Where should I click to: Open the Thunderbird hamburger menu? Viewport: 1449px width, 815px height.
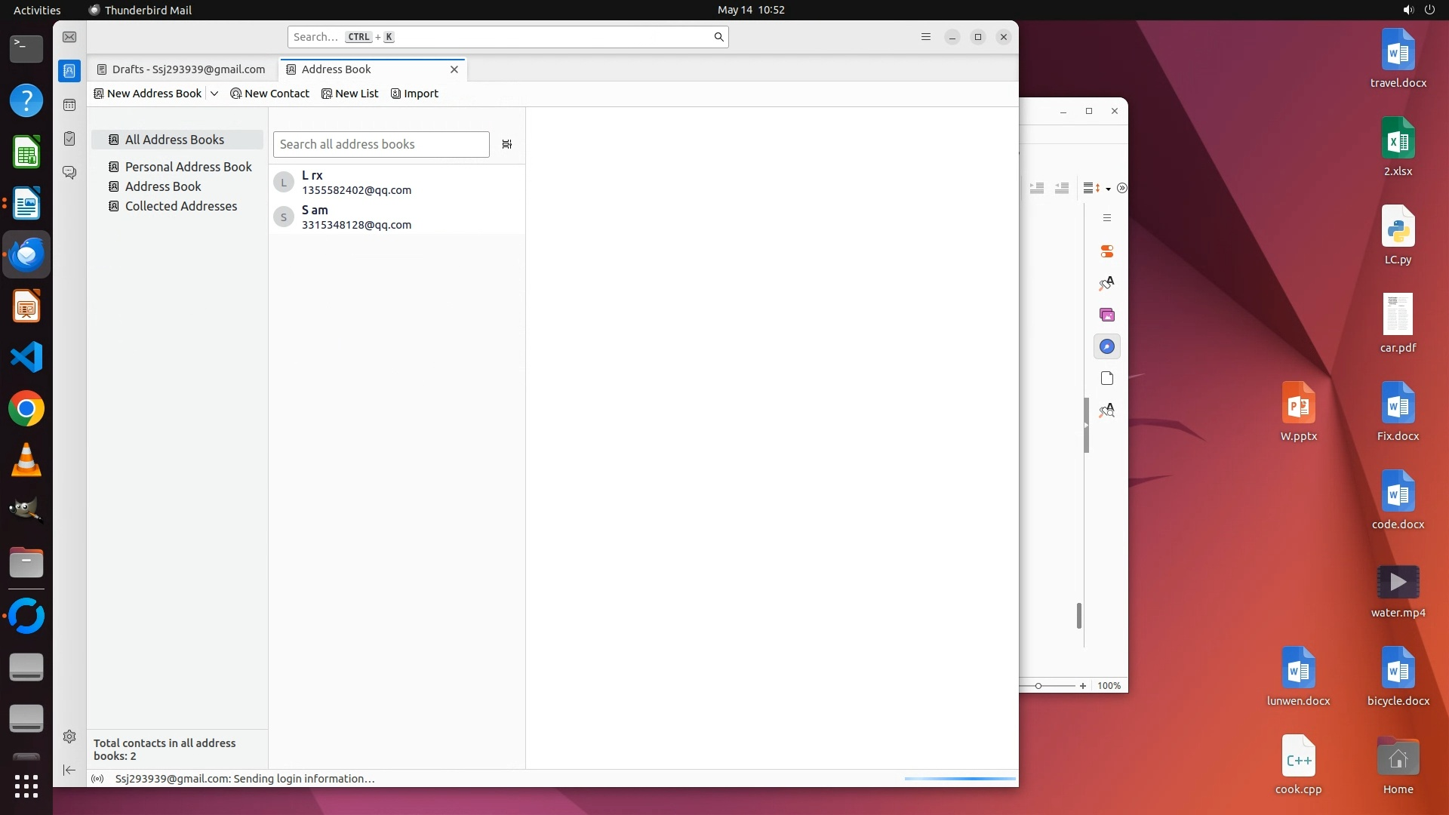click(x=926, y=37)
